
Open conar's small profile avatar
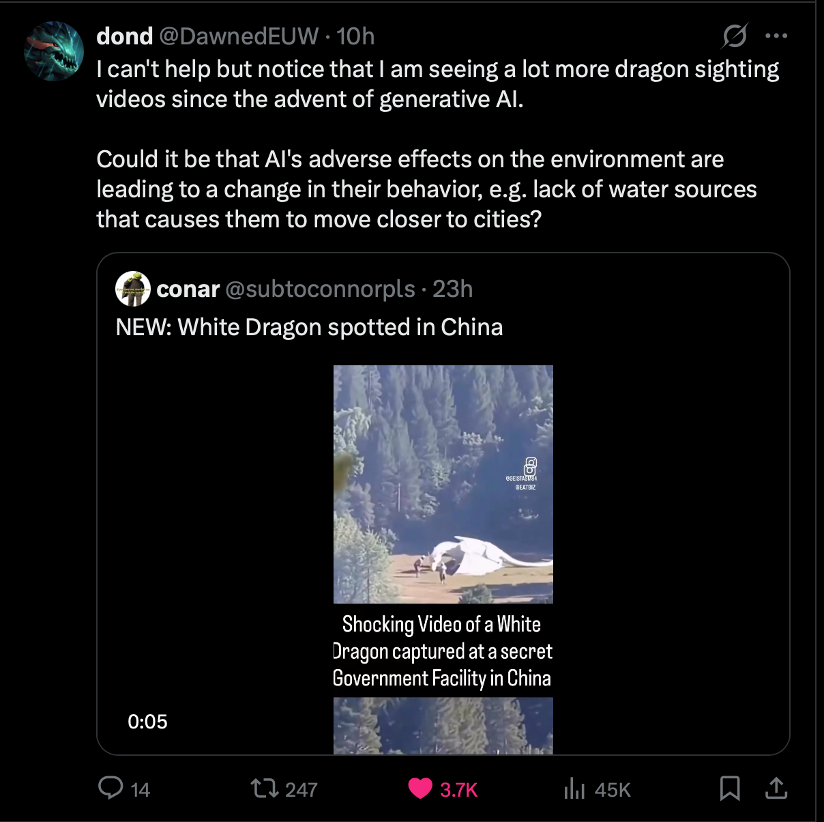pyautogui.click(x=133, y=289)
